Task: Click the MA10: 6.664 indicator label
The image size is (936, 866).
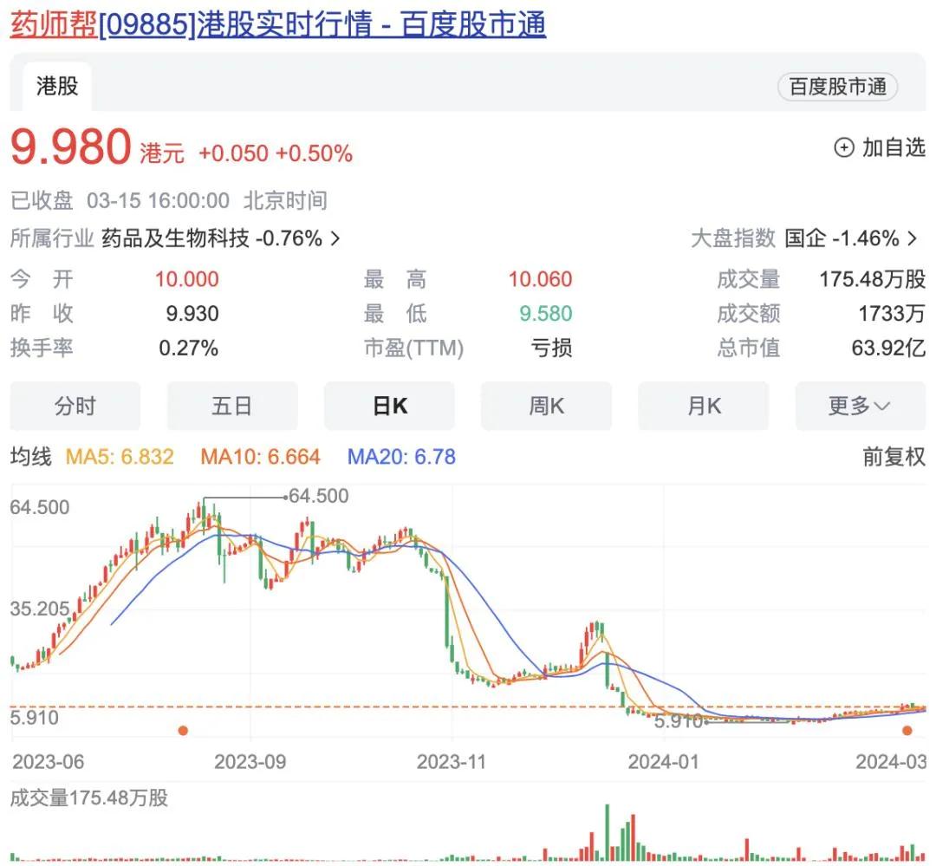Action: (260, 457)
